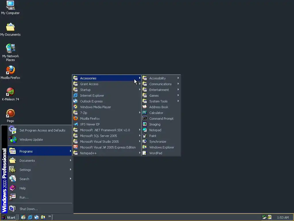This screenshot has width=294, height=221.
Task: Click the network tray icon
Action: [x=264, y=217]
